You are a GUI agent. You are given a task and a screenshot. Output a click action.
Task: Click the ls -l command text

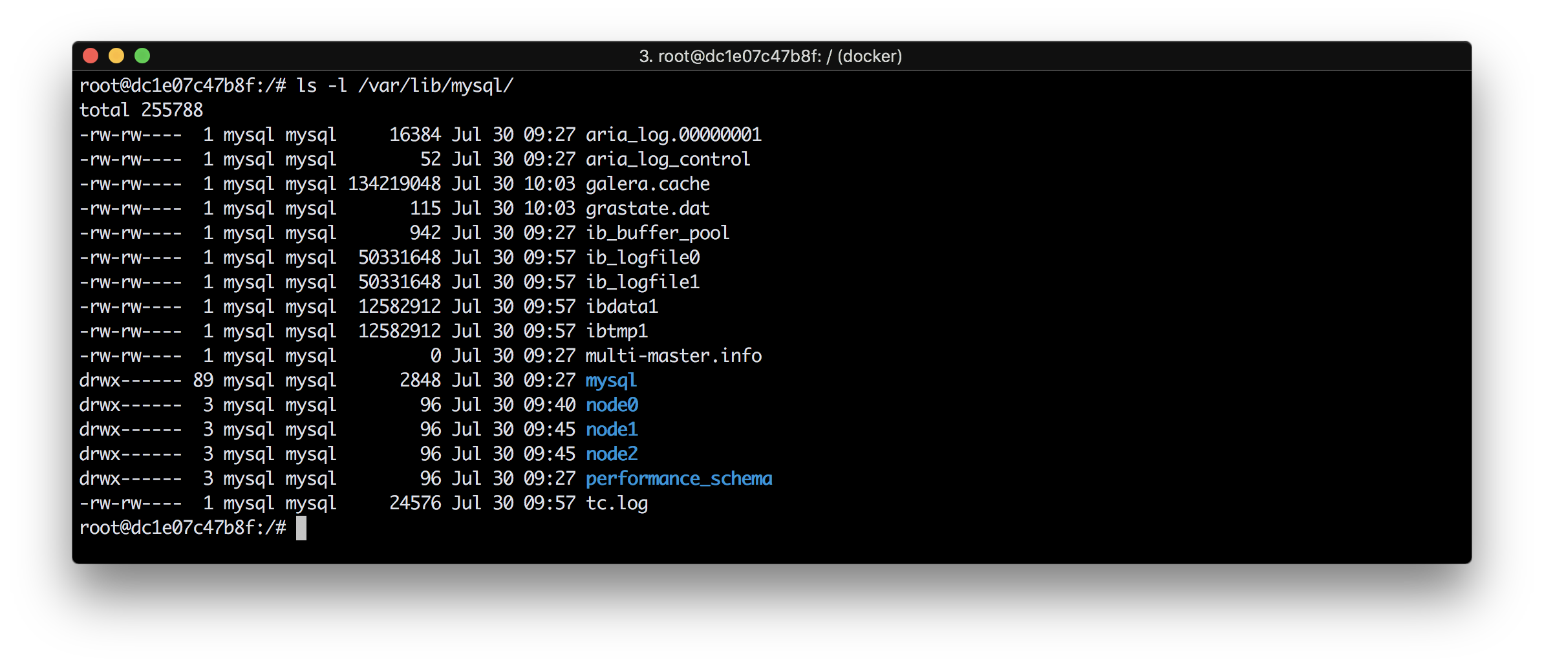click(323, 85)
